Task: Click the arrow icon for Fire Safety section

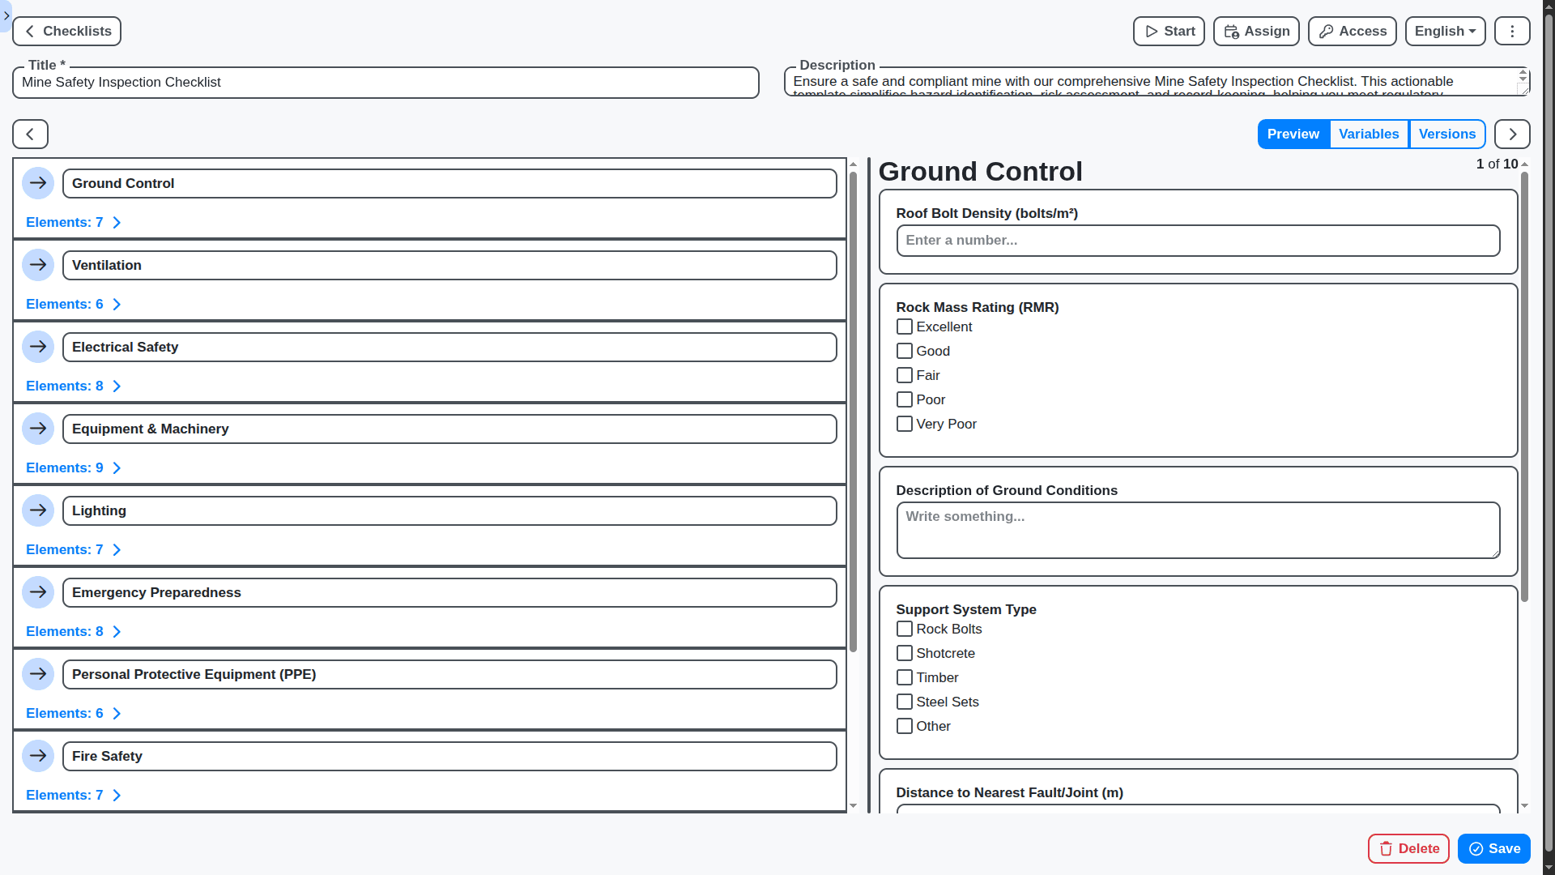Action: point(38,755)
